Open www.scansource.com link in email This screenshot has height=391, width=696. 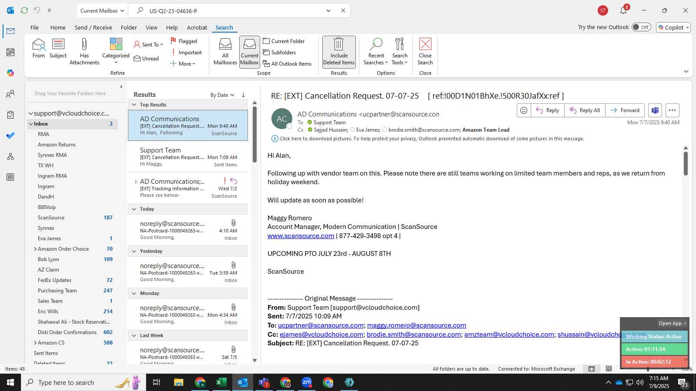301,236
